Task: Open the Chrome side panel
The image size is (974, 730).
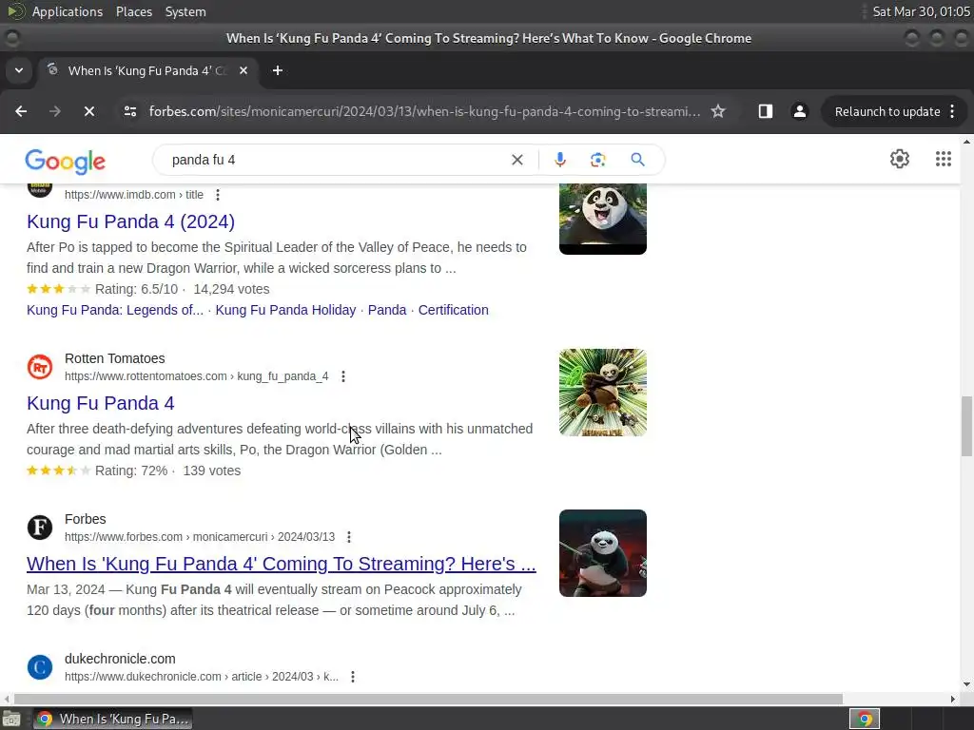Action: point(766,111)
